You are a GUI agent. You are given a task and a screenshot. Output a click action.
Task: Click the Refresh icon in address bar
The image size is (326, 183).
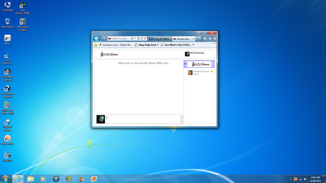pos(142,39)
